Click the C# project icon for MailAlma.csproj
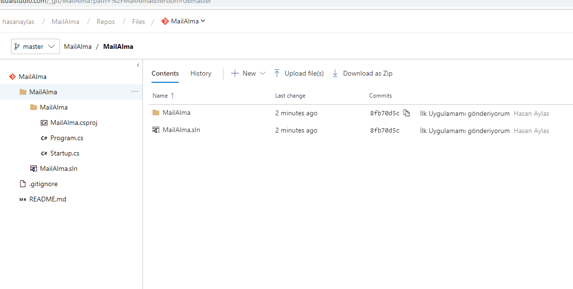The width and height of the screenshot is (573, 289). coord(44,123)
